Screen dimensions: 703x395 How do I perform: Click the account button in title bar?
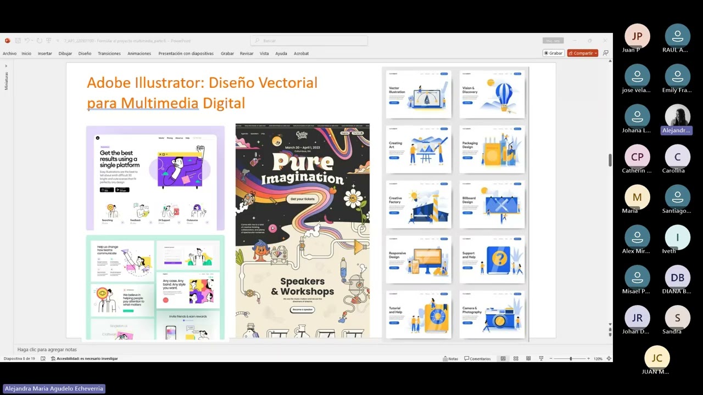(x=552, y=41)
